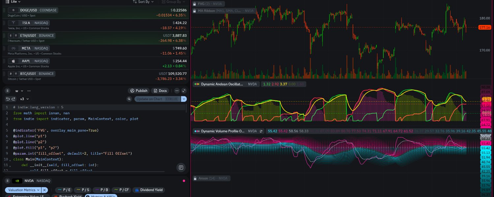This screenshot has height=197, width=494.
Task: Click the Dogecoin logo icon
Action: 14,10
